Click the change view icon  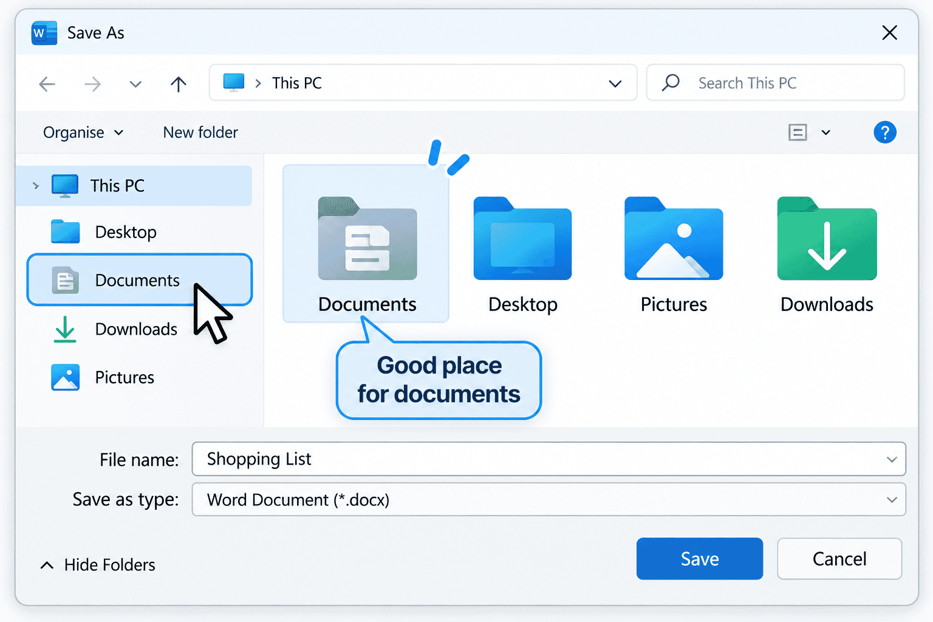[x=798, y=132]
